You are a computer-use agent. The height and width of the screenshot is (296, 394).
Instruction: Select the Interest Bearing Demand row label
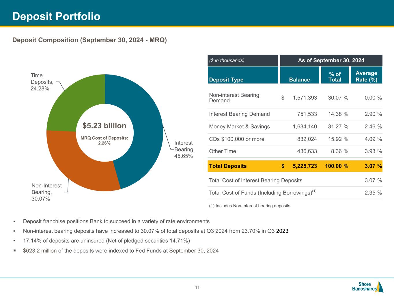click(x=239, y=114)
